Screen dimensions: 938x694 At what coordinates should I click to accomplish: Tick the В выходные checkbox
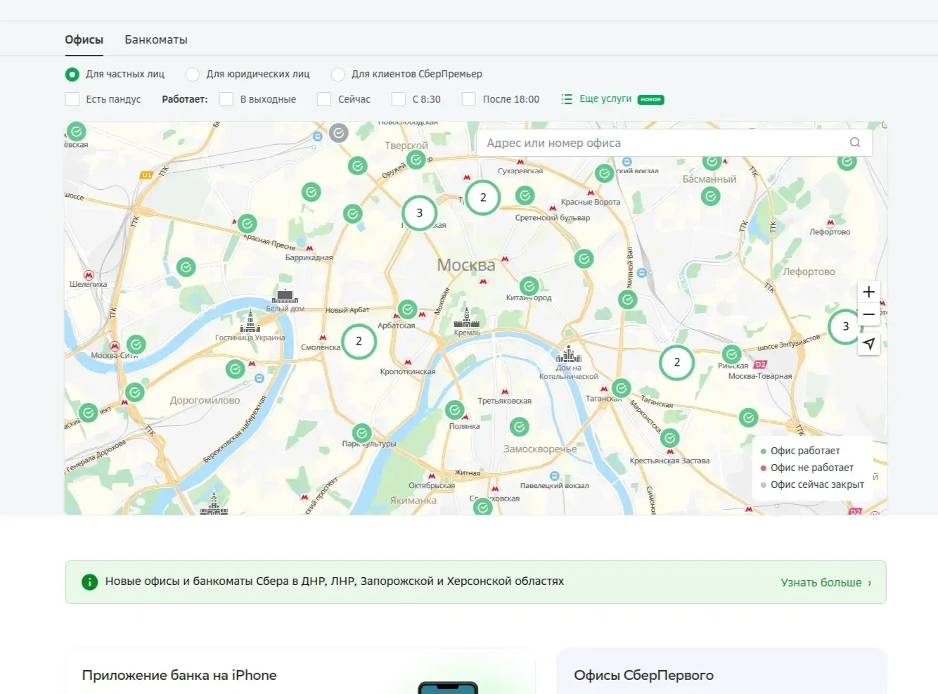pos(226,99)
